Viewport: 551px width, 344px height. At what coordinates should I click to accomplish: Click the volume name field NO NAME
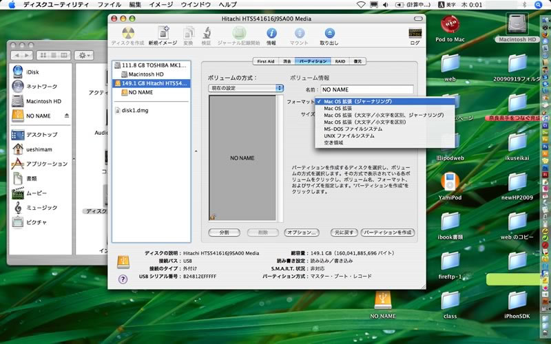367,89
